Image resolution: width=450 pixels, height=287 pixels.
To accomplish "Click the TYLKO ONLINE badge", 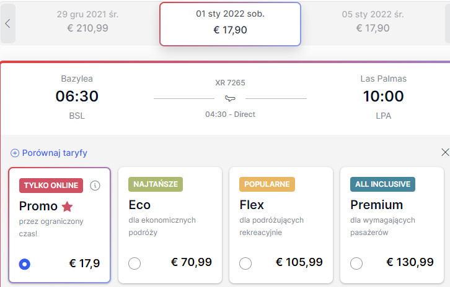I will [51, 186].
